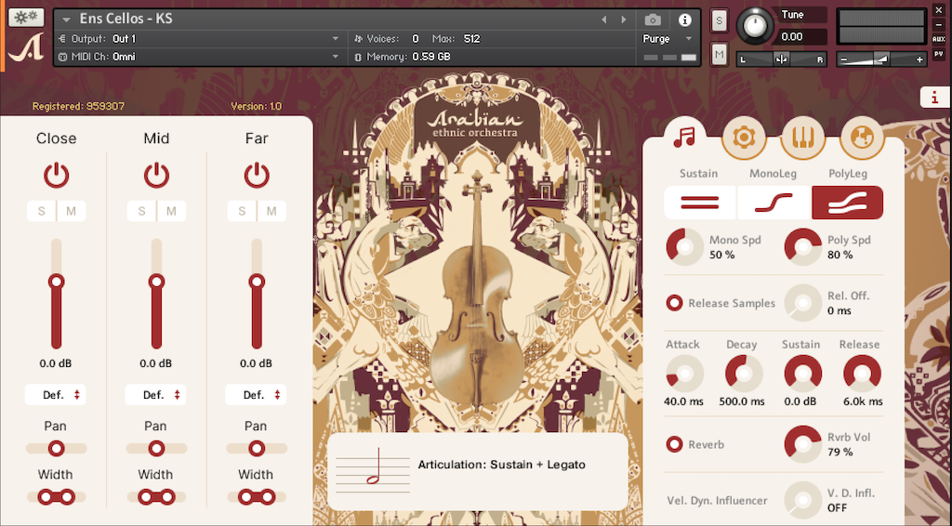This screenshot has width=952, height=526.
Task: Solo the instrument with S button
Action: click(x=719, y=20)
